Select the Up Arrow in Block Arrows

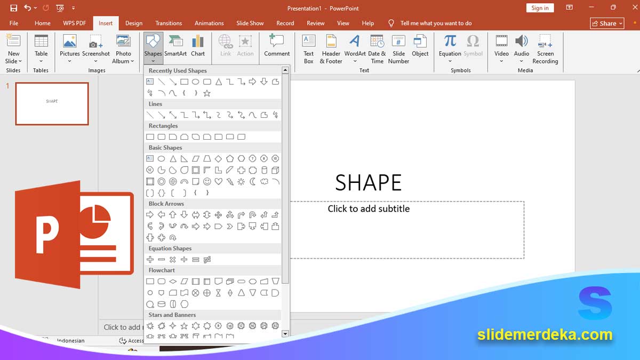(x=173, y=215)
